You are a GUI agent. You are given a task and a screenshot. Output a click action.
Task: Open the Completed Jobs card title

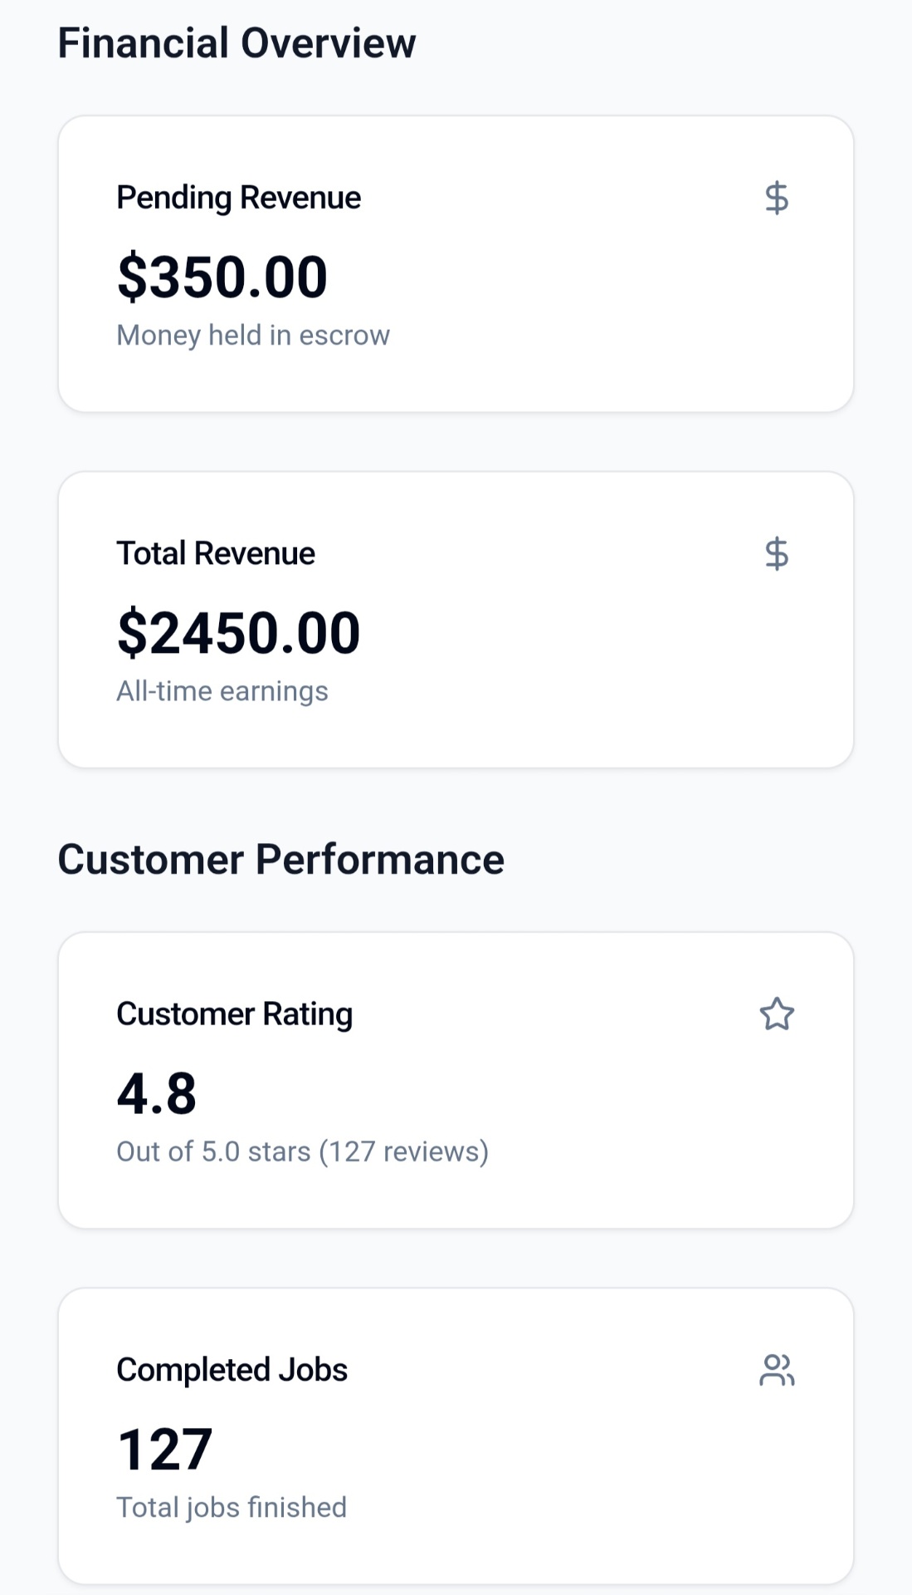click(x=232, y=1369)
